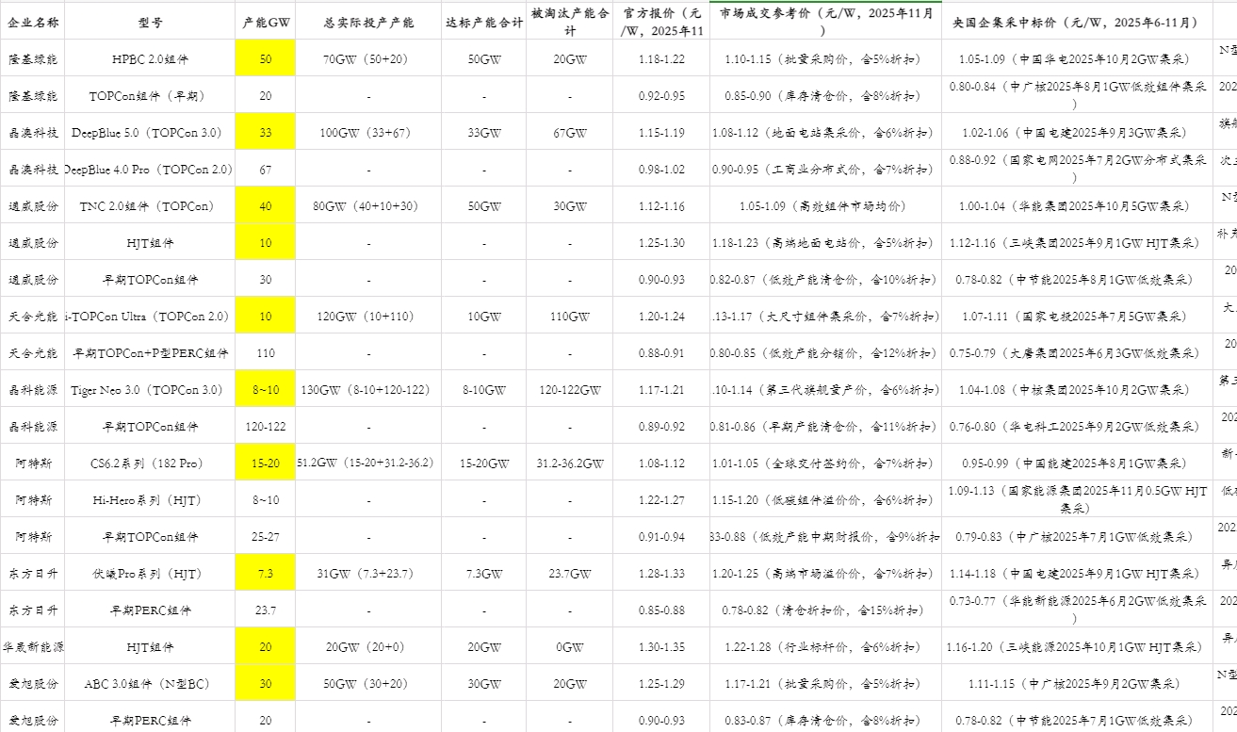Click the 总实际投产产能 header
Screen dimensions: 1237x732
(368, 21)
